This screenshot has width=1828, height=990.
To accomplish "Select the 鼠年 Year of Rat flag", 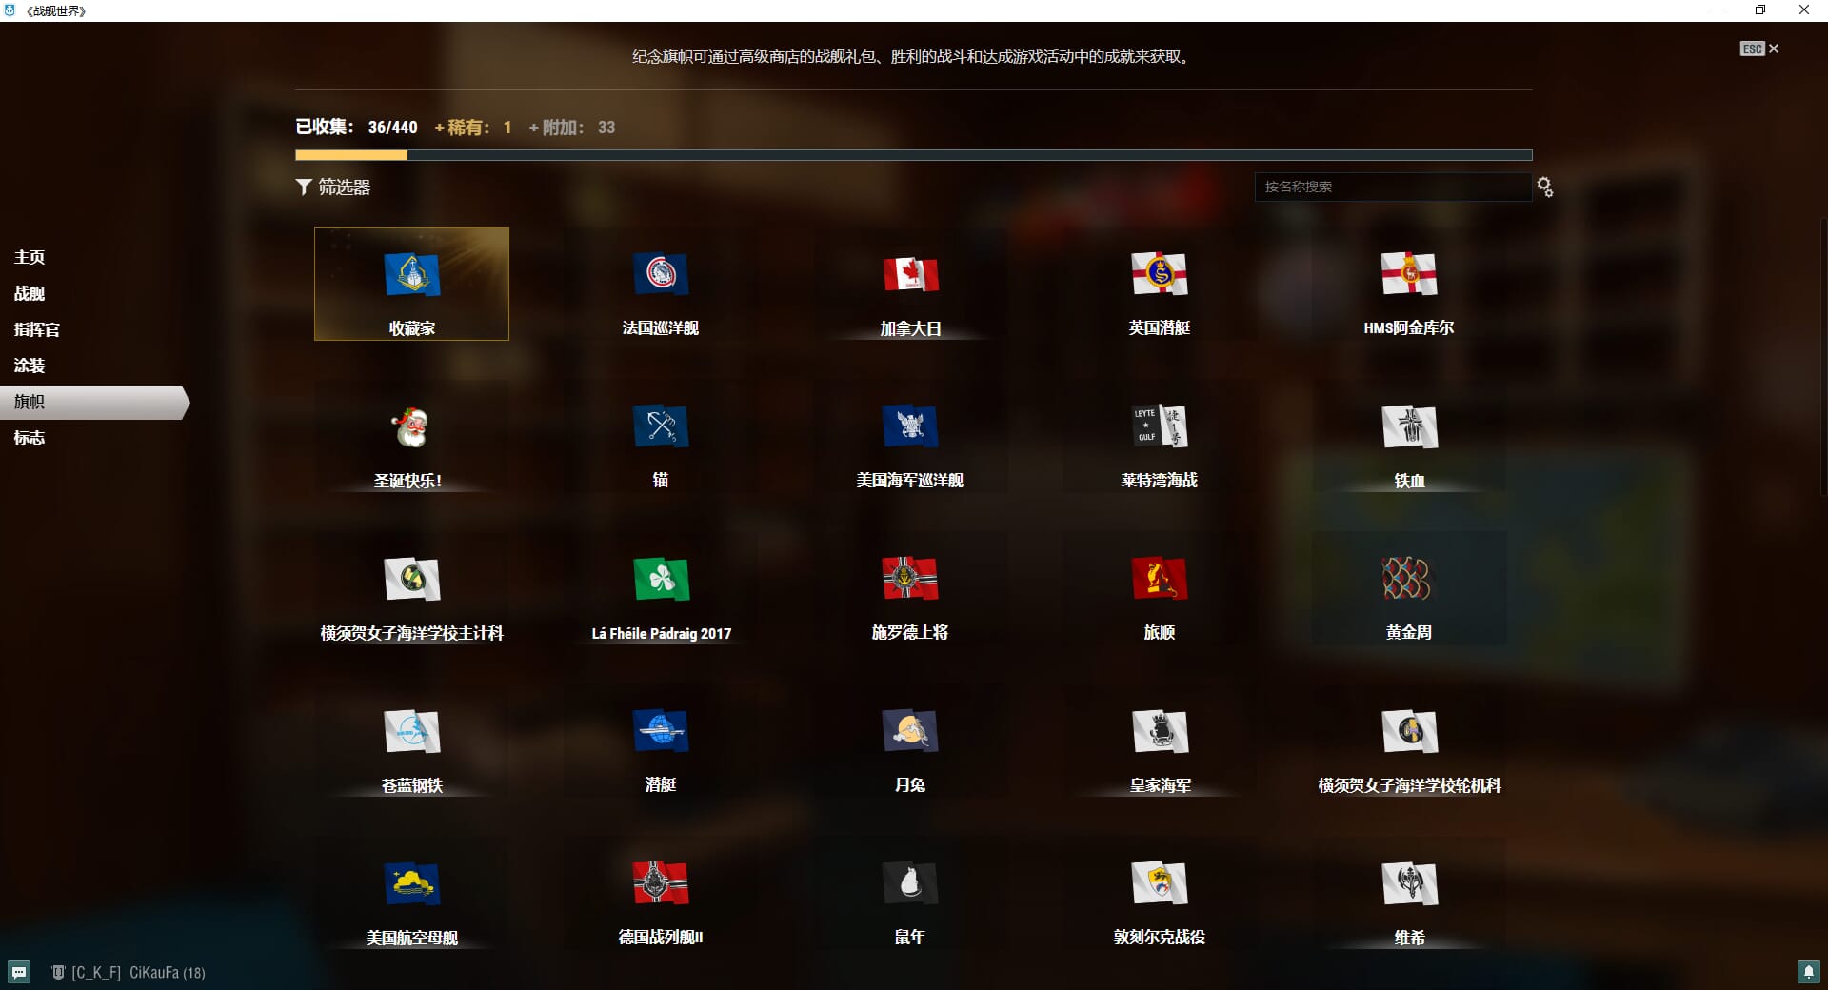I will [x=910, y=885].
